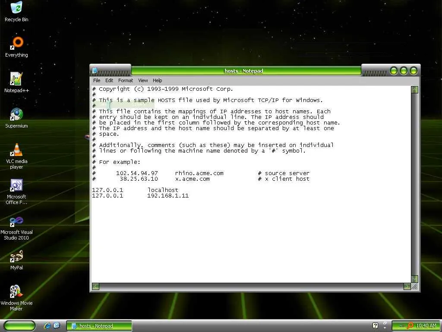The width and height of the screenshot is (442, 332).
Task: Click the horizontal scrollbar left arrow
Action: coord(95,287)
